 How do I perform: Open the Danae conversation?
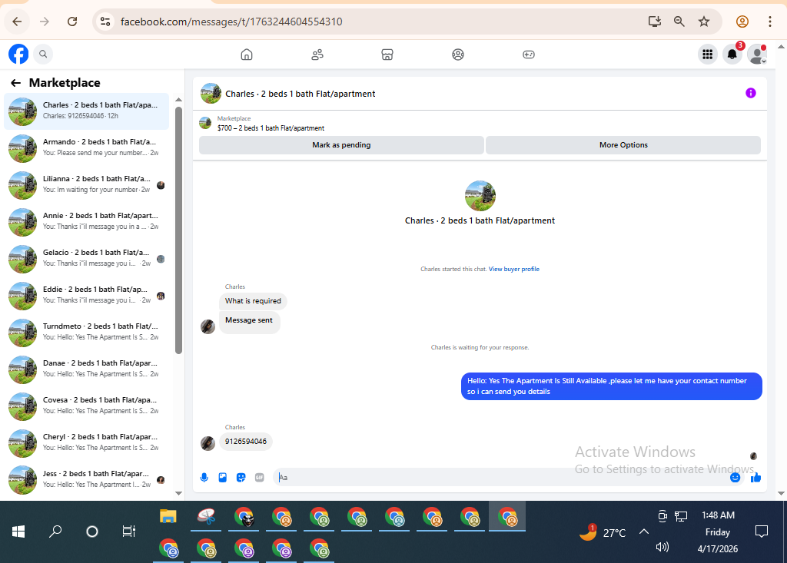coord(86,369)
